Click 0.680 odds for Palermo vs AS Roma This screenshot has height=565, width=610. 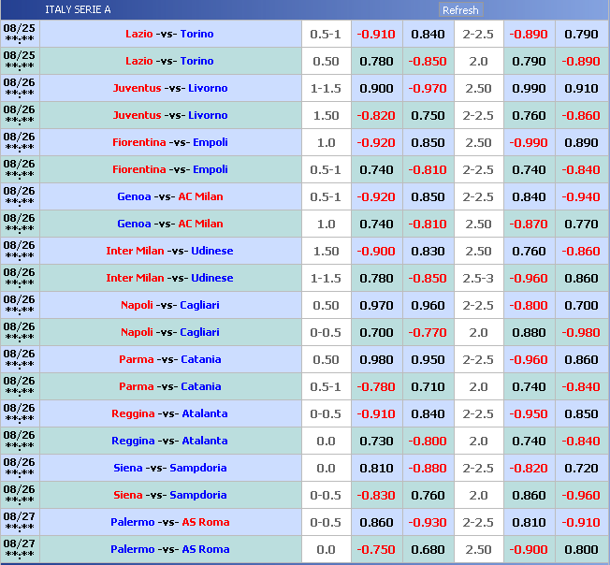(428, 549)
